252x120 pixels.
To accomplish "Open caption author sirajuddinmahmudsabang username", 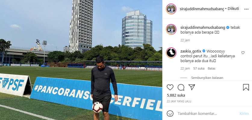I will tap(203, 27).
